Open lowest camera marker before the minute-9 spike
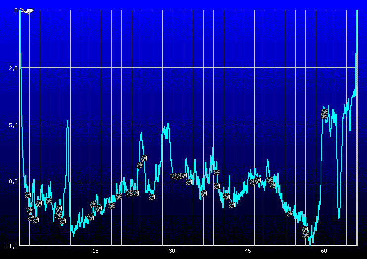 pyautogui.click(x=63, y=221)
